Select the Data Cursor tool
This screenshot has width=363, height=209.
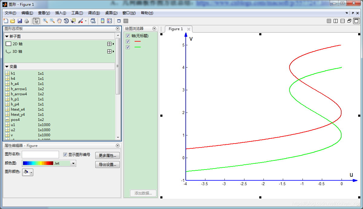[x=73, y=21]
